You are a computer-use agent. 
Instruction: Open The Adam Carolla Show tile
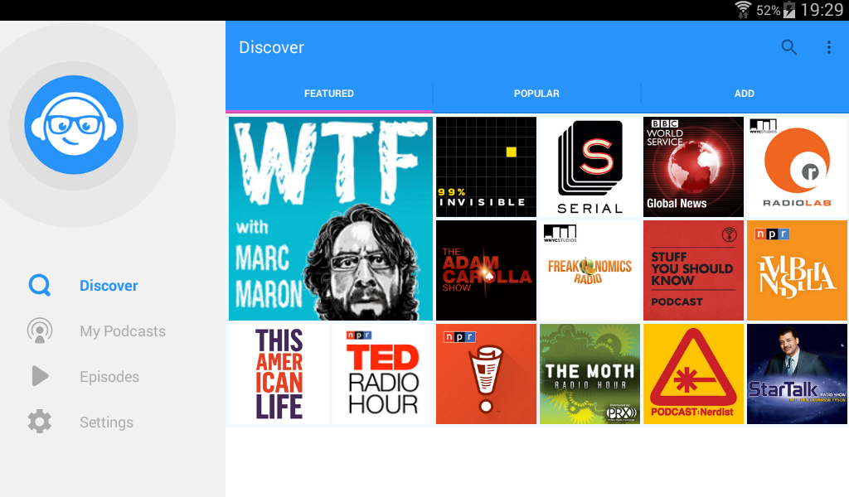[x=486, y=270]
